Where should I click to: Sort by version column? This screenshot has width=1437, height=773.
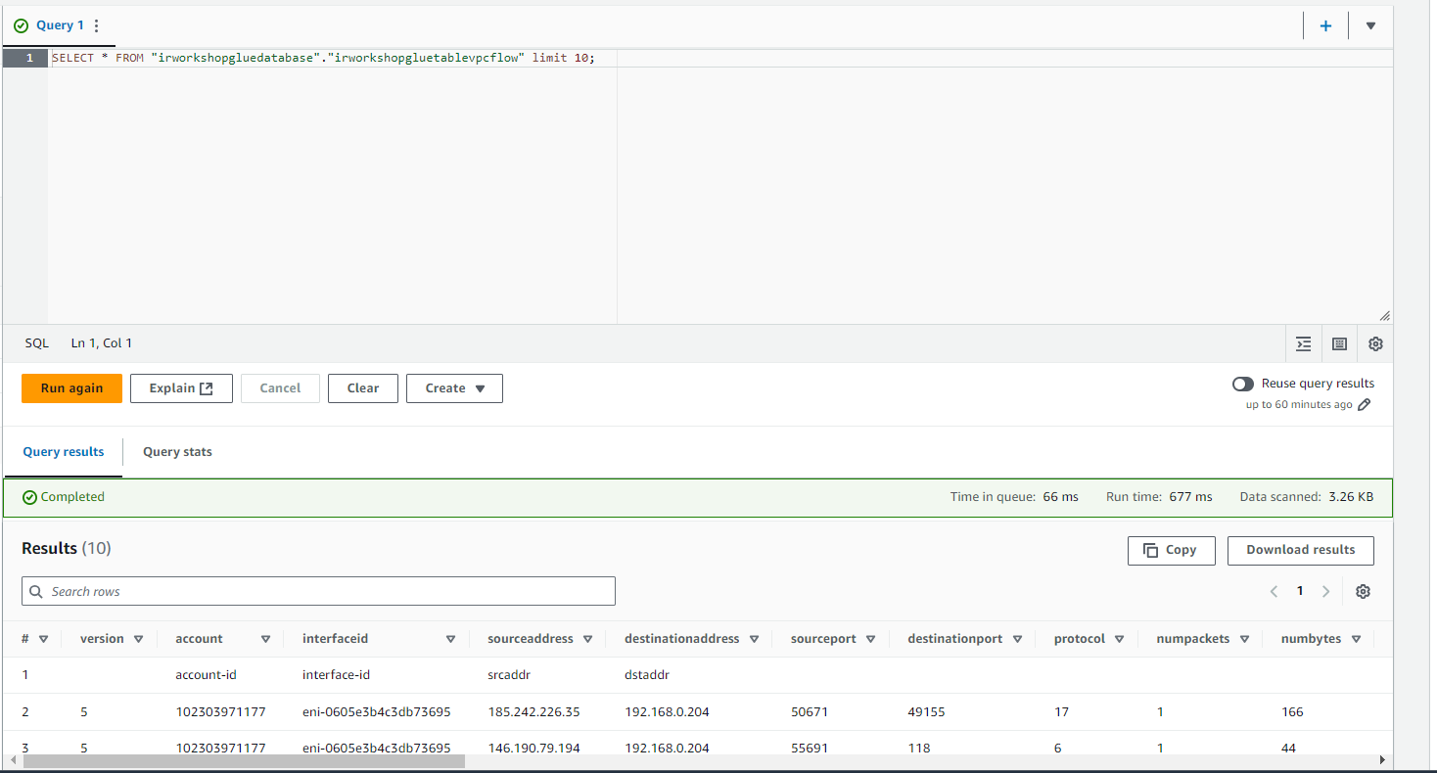pos(138,639)
